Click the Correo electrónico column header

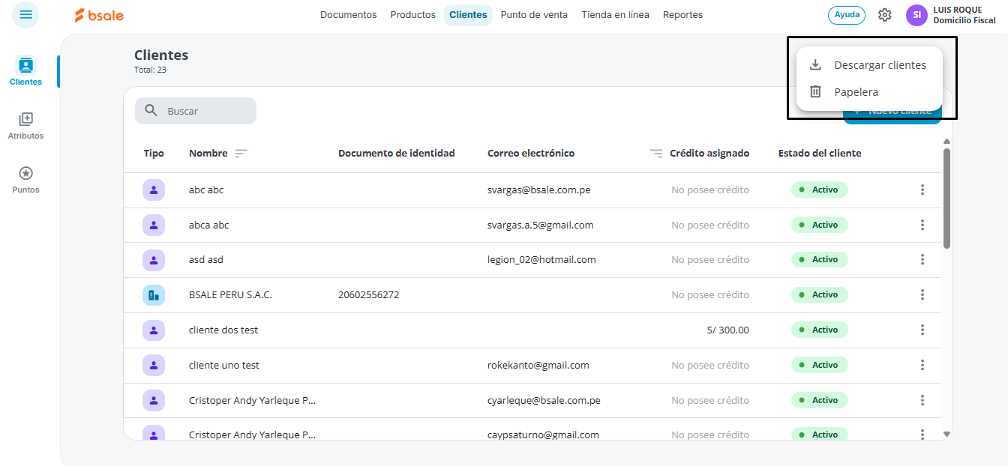point(531,154)
